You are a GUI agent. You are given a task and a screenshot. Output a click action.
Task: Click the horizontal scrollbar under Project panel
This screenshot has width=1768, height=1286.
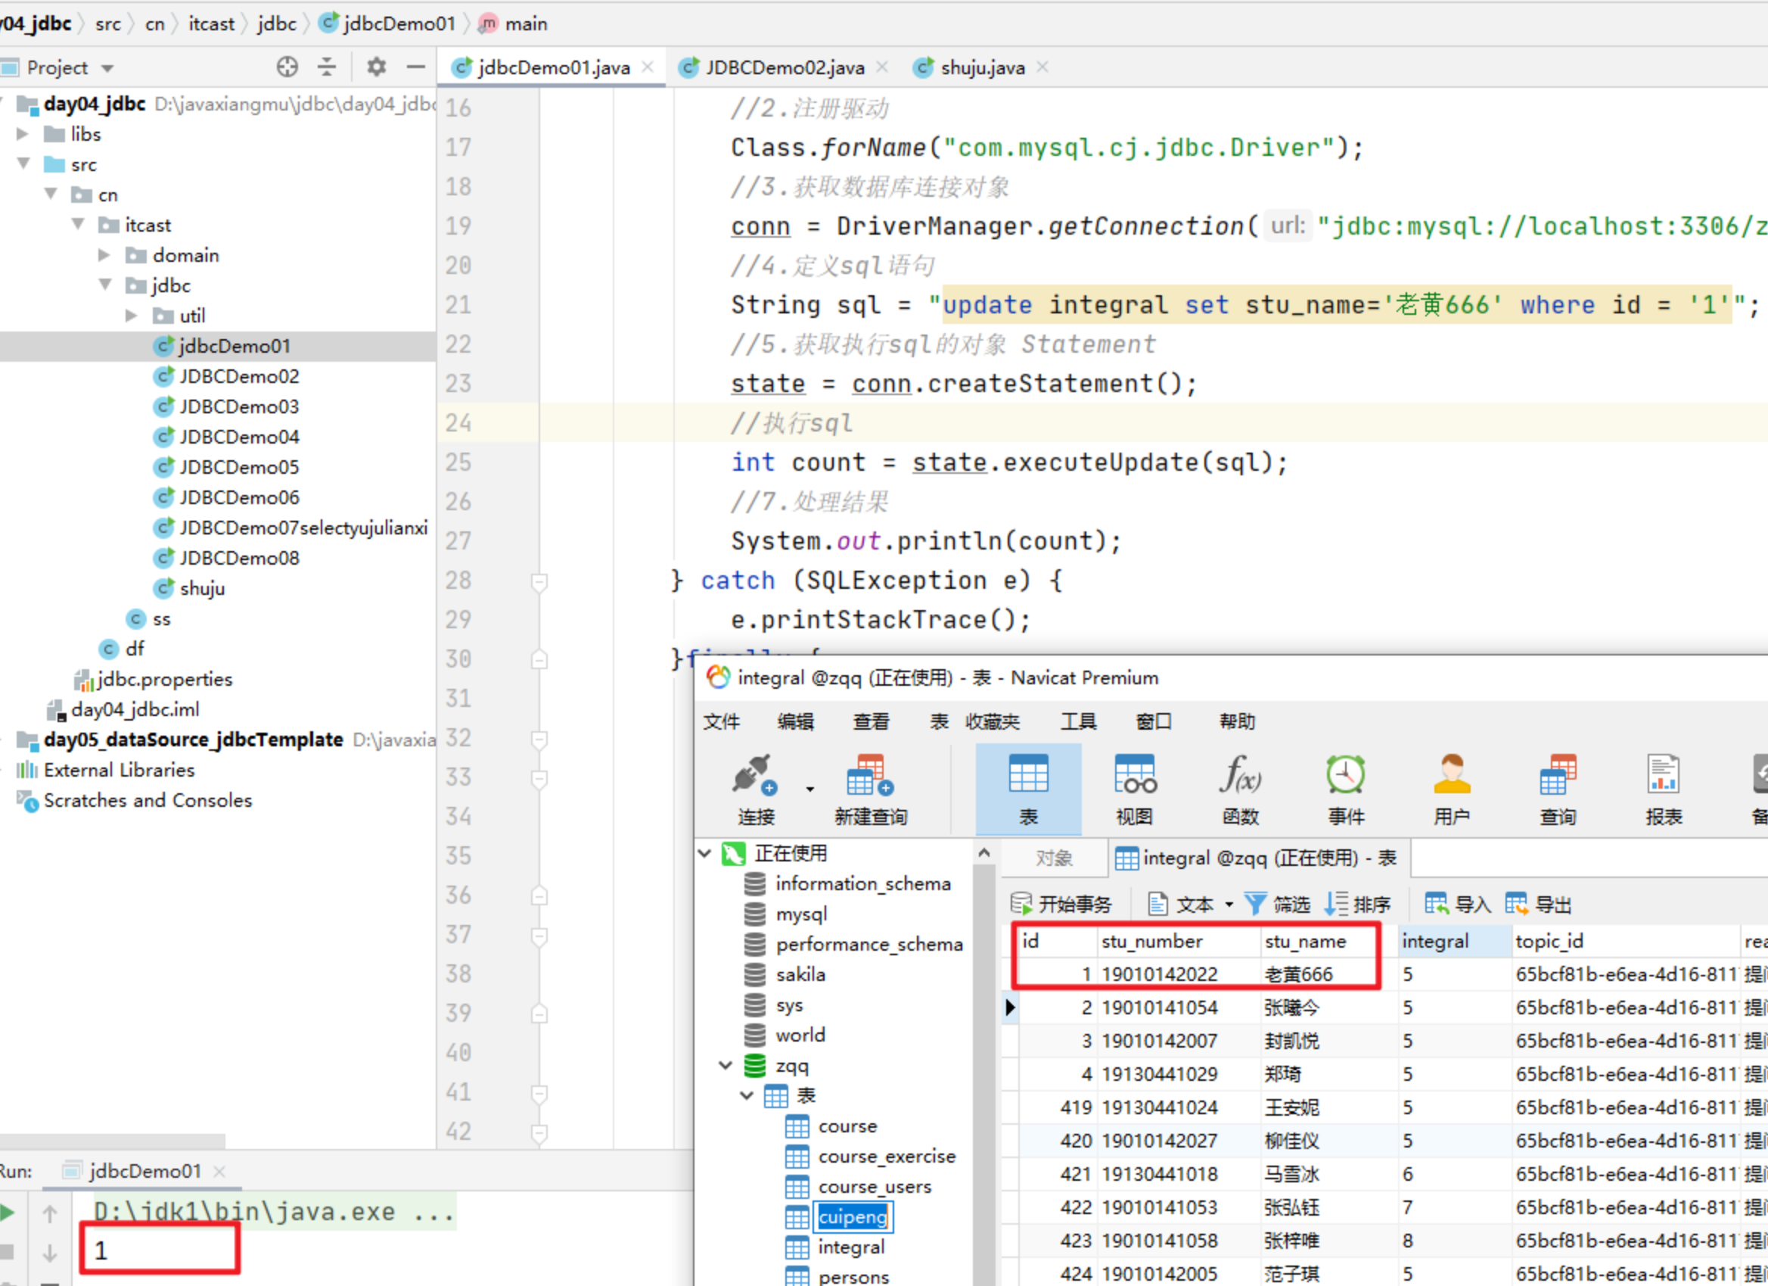tap(113, 1141)
